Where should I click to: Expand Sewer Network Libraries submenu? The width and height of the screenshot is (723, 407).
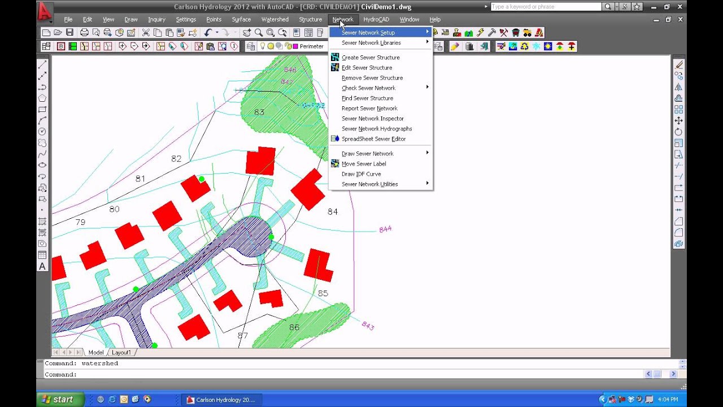(x=381, y=42)
